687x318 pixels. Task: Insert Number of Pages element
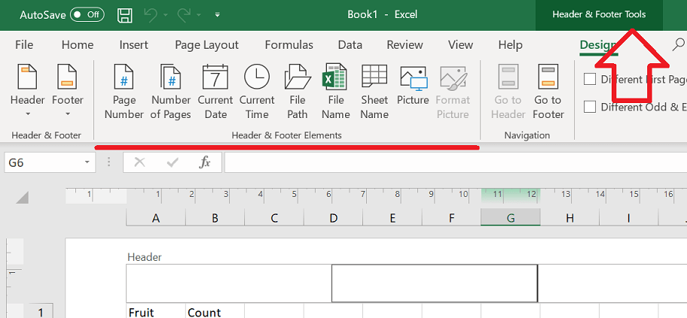point(171,92)
